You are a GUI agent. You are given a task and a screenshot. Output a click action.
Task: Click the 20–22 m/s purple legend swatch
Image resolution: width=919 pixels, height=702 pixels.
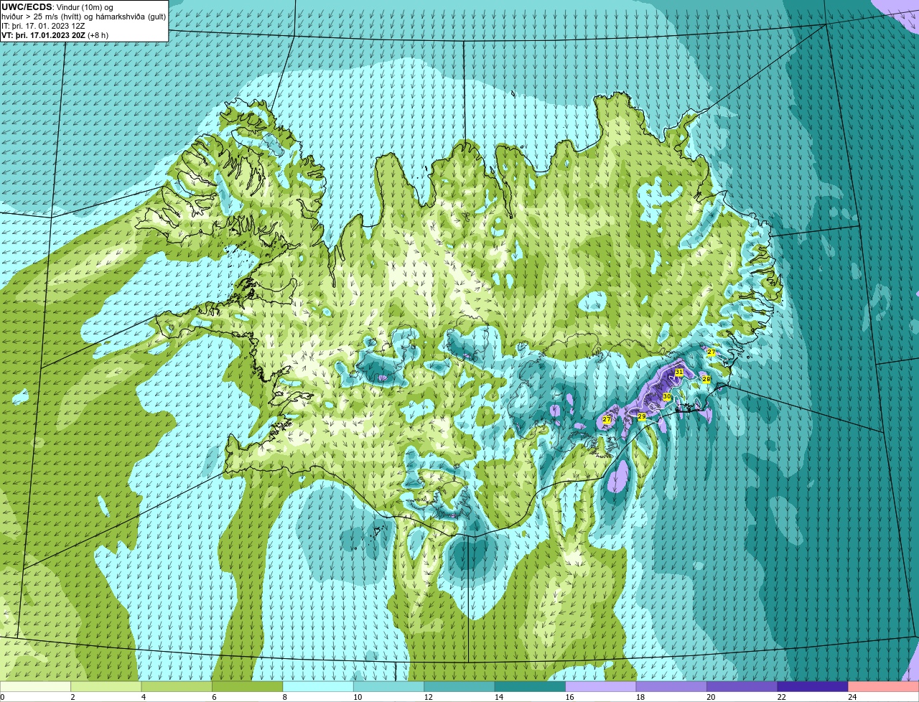[x=742, y=686]
